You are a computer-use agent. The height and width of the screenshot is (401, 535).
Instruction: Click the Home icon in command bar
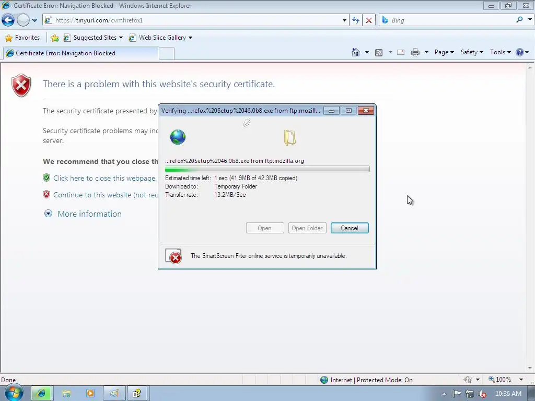(x=355, y=52)
